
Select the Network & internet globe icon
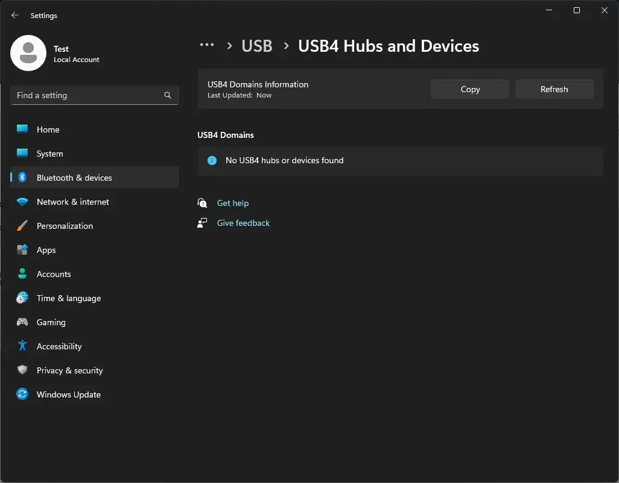22,202
